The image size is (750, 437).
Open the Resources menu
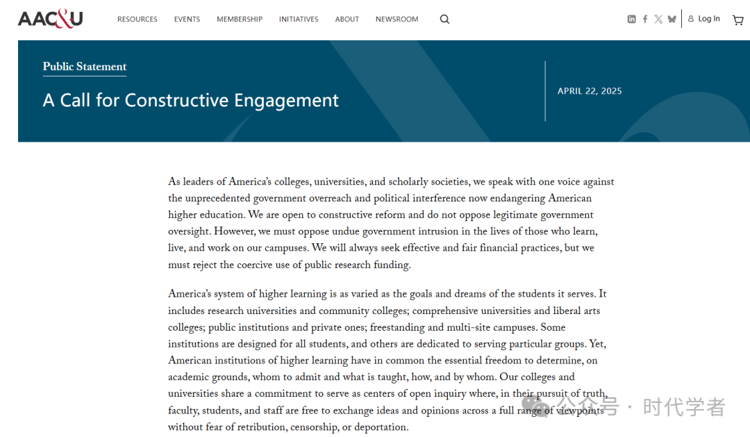pyautogui.click(x=137, y=19)
